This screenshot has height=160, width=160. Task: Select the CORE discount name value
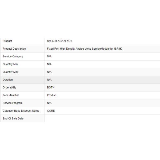click(51, 111)
